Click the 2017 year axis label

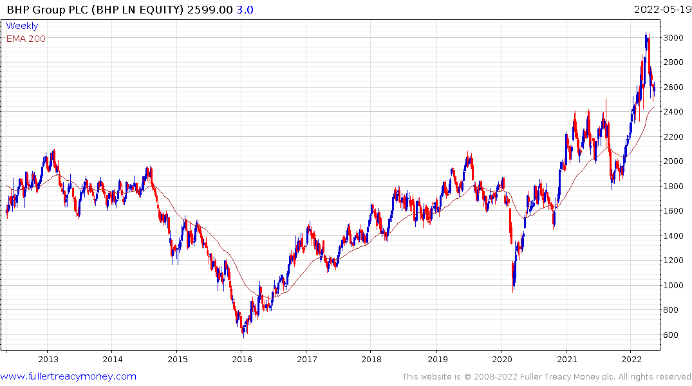(x=306, y=359)
